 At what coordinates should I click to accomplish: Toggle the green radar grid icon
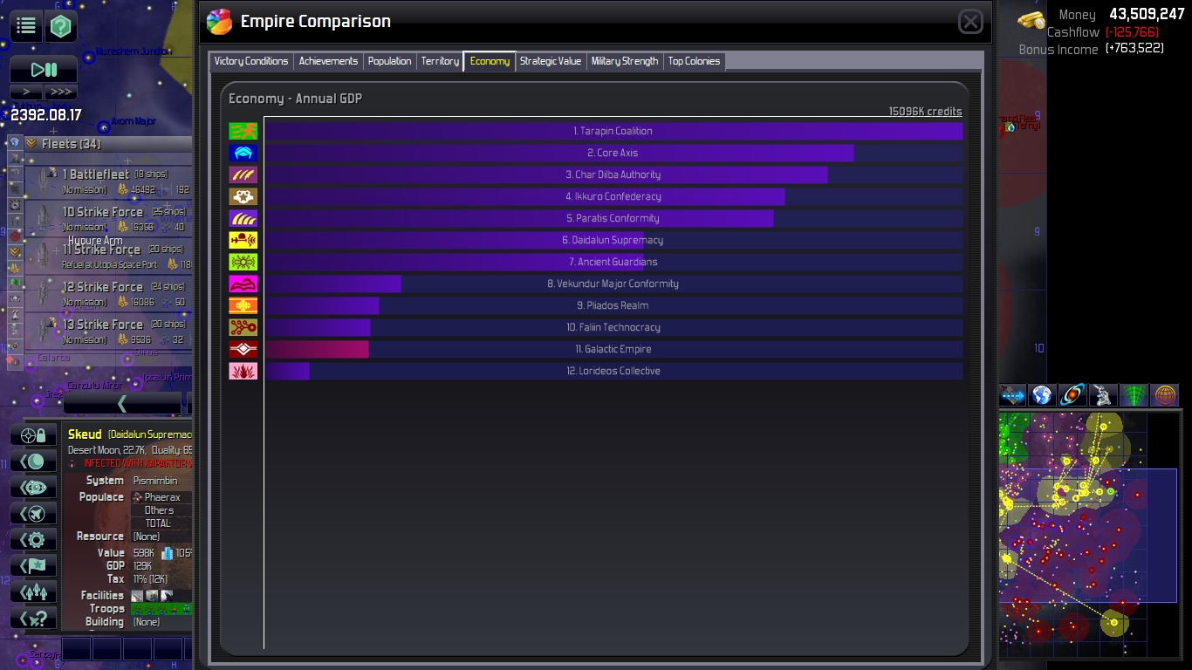pos(1134,395)
